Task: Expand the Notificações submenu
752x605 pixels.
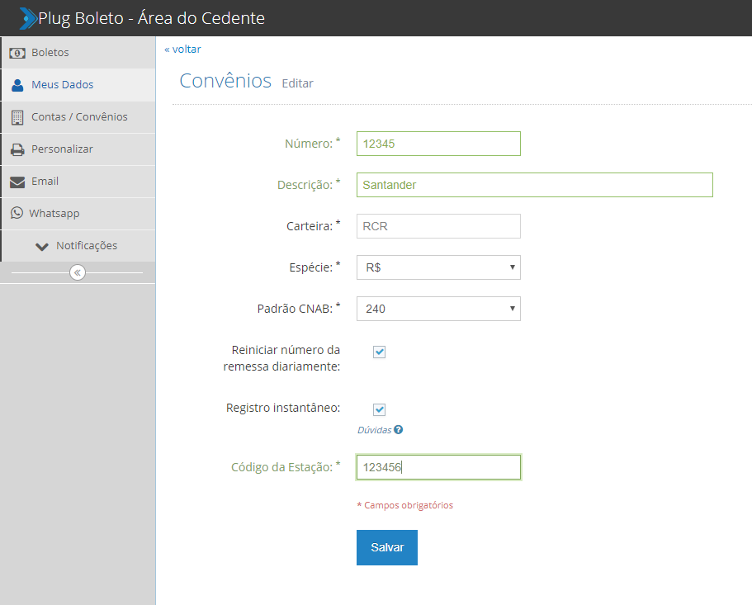Action: 78,245
